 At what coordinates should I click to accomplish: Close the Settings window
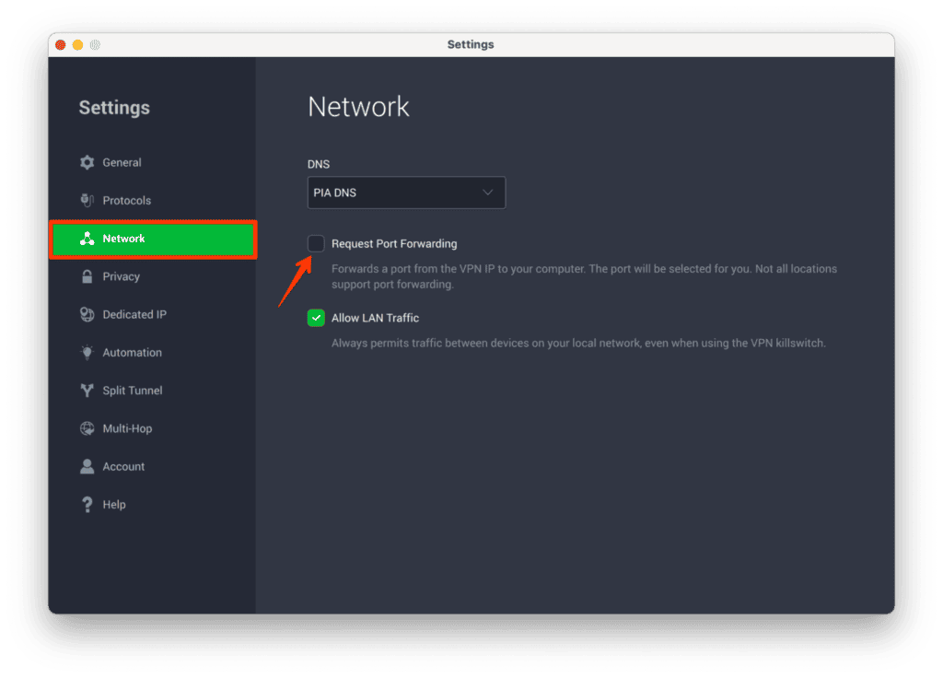(x=61, y=44)
